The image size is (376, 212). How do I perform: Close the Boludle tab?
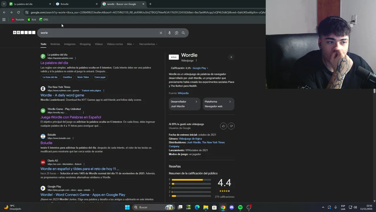[x=97, y=4]
